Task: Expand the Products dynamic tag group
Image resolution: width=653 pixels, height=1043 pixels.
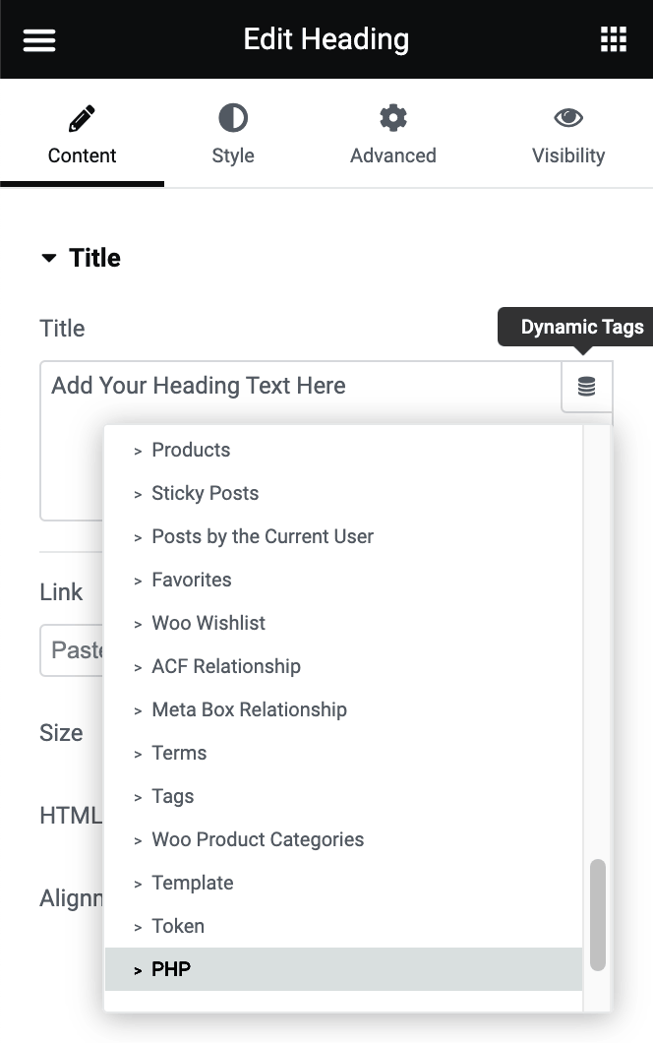Action: (191, 450)
